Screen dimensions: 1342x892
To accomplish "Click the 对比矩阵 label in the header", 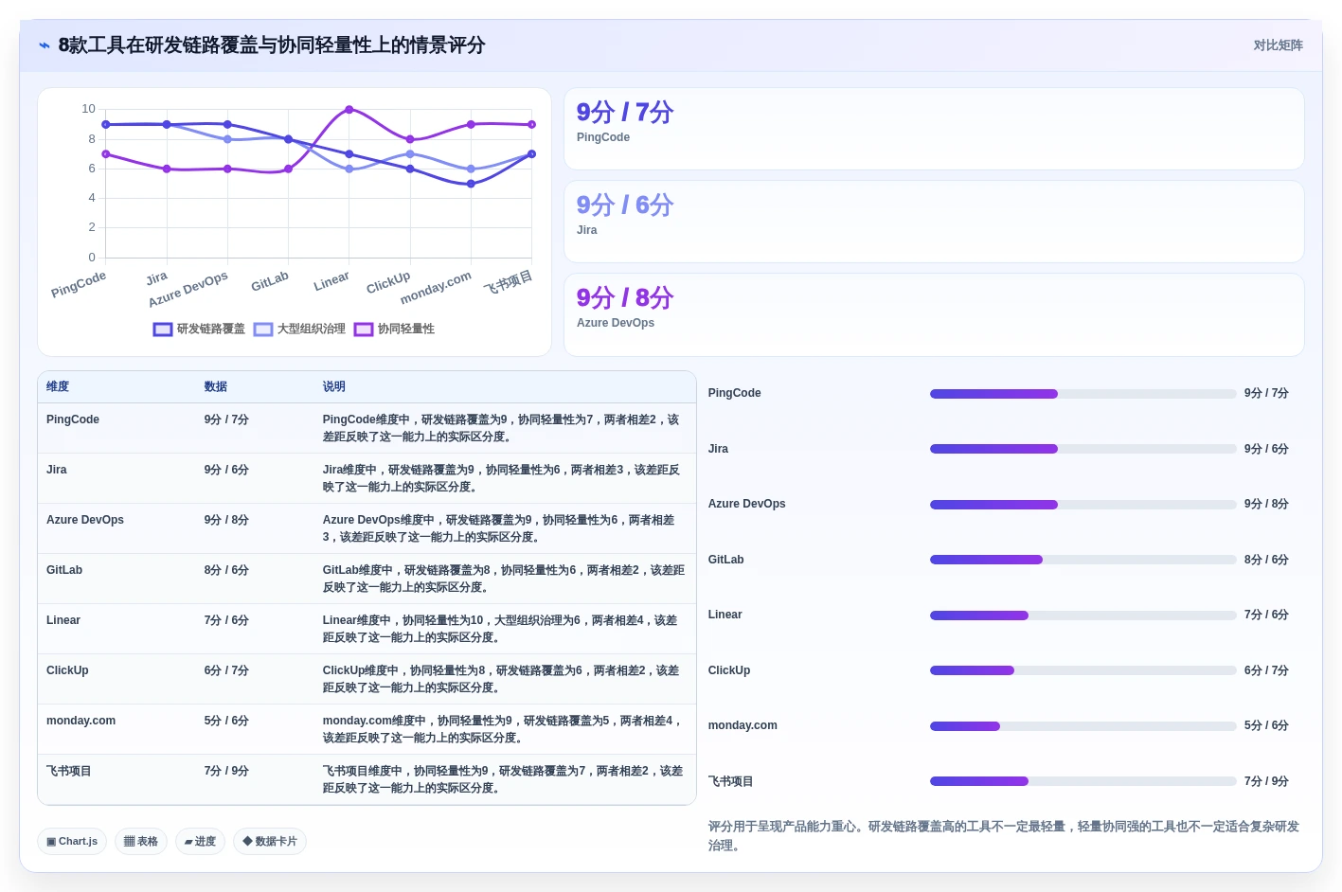I will click(x=1278, y=45).
